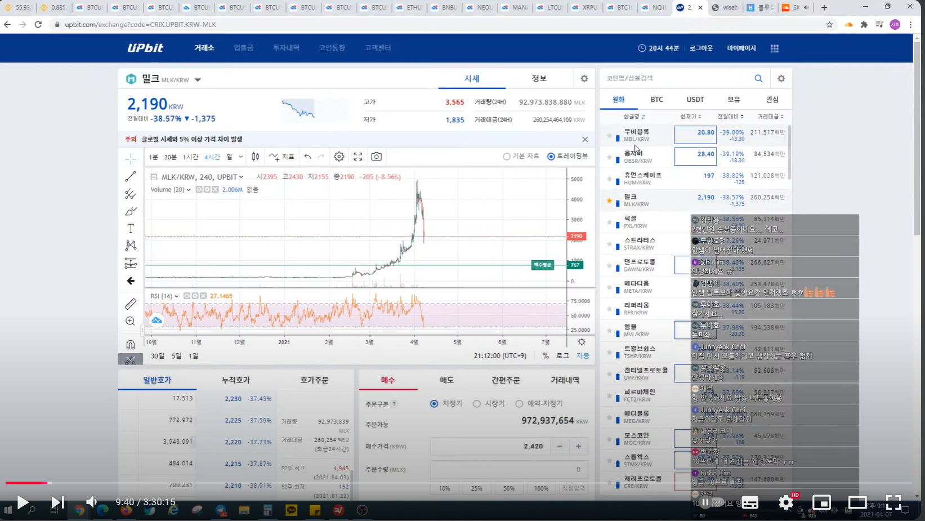925x521 pixels.
Task: Expand Volume (20) indicator dropdown
Action: click(x=189, y=190)
